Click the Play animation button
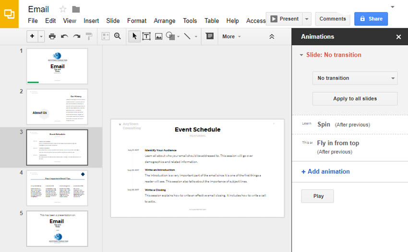 (x=317, y=196)
